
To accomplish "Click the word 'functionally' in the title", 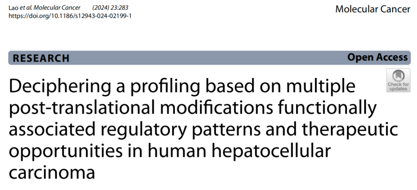I will tap(327, 108).
